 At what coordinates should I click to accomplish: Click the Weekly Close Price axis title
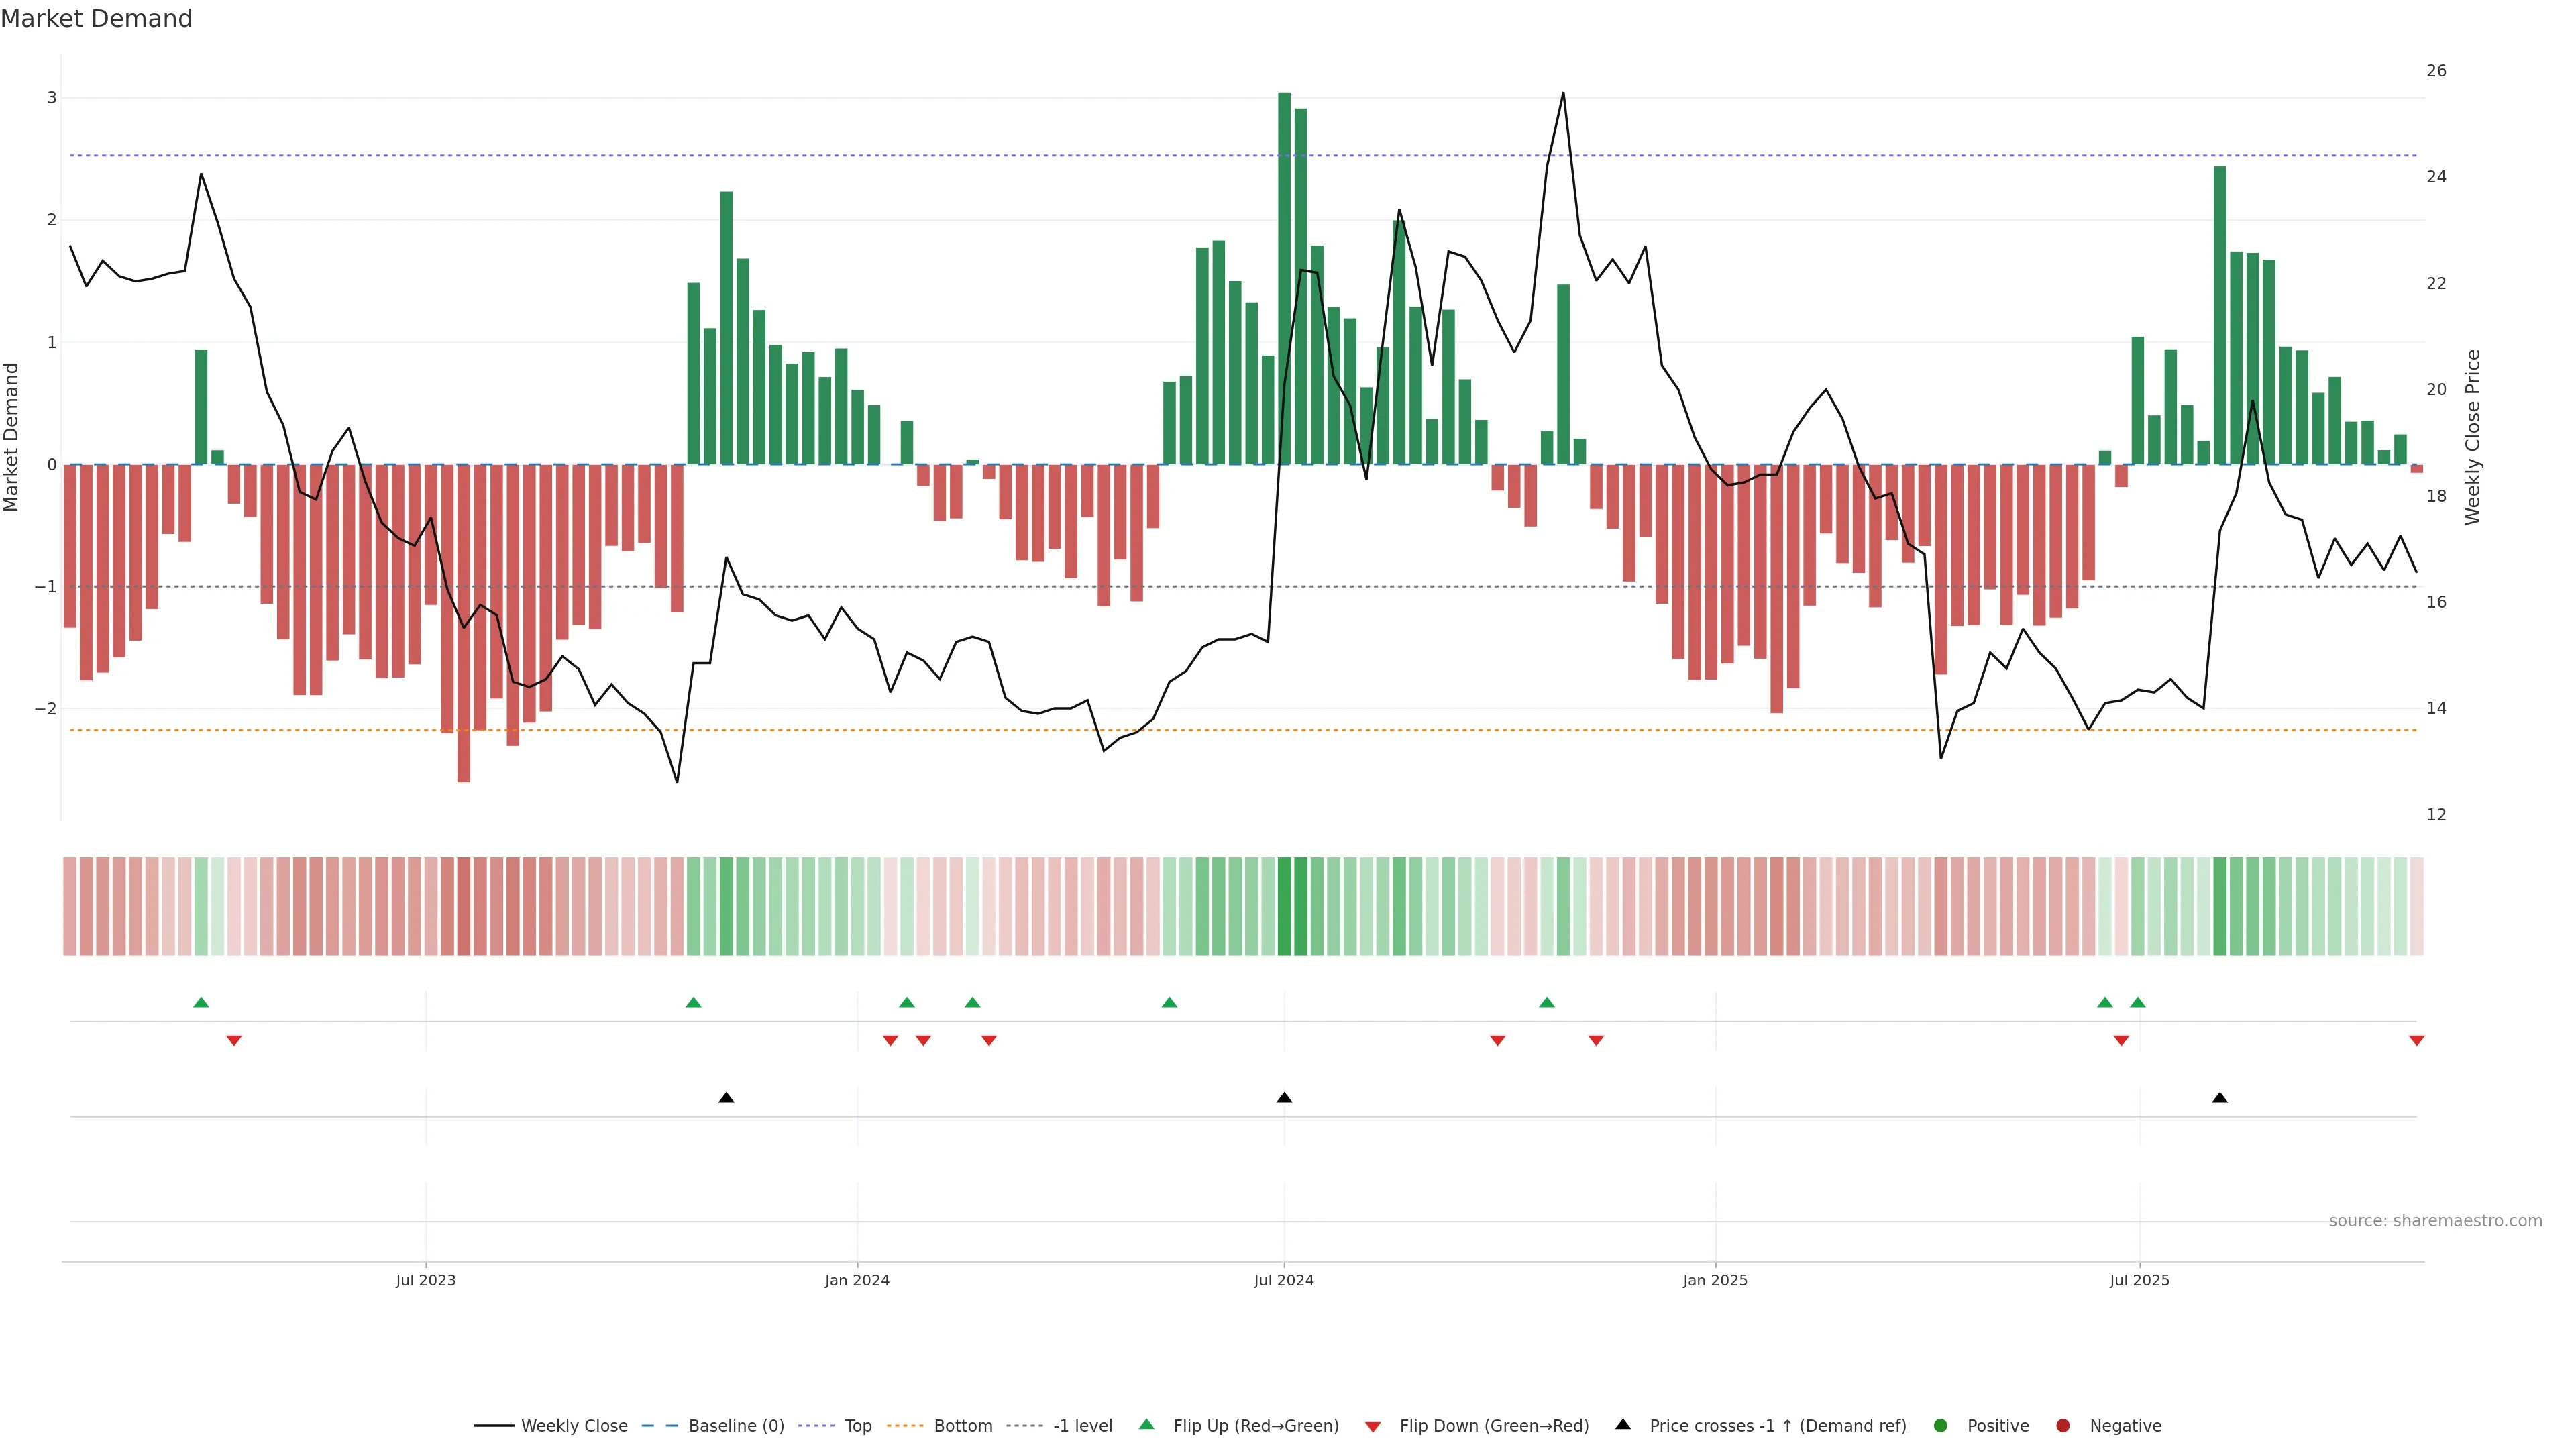(2473, 437)
